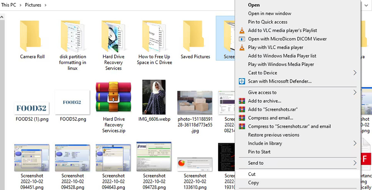This screenshot has width=372, height=190.
Task: Choose Copy from the context menu
Action: [253, 183]
